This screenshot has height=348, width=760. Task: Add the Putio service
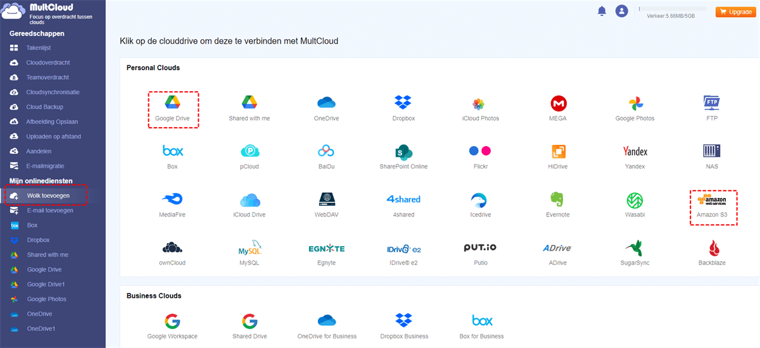pyautogui.click(x=481, y=254)
